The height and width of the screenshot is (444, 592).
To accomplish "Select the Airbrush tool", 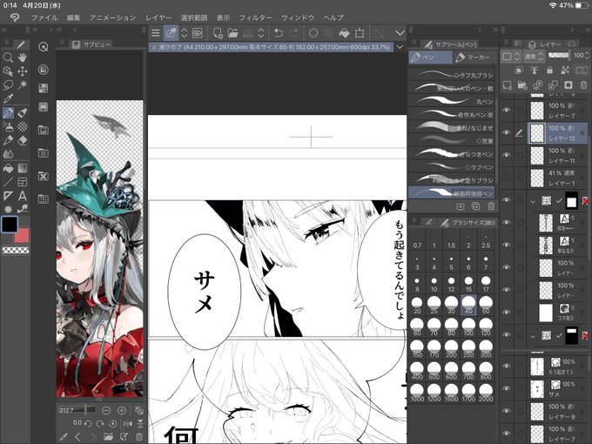I will click(x=8, y=126).
